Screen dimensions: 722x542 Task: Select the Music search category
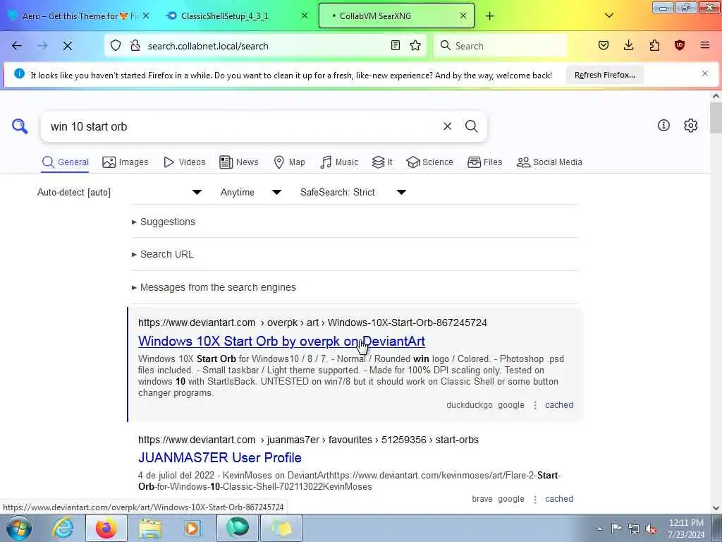[x=339, y=162]
